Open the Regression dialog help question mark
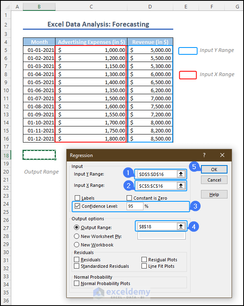244x306 pixels. [204, 155]
